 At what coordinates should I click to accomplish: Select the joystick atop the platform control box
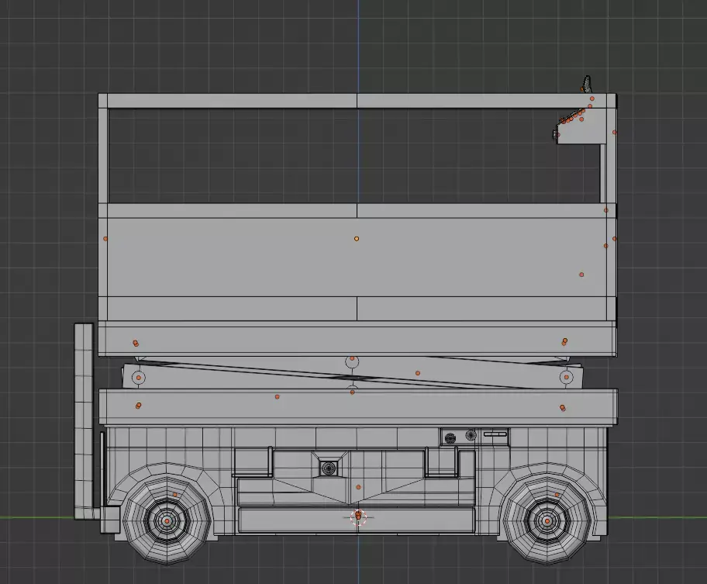[587, 84]
